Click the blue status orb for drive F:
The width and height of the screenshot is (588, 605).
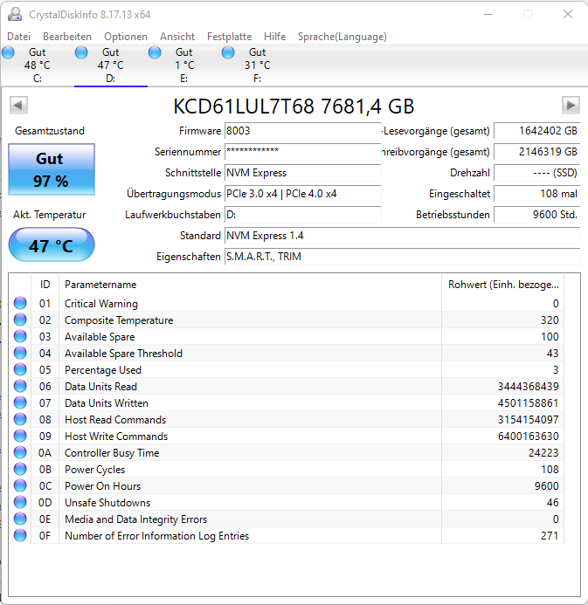[228, 52]
